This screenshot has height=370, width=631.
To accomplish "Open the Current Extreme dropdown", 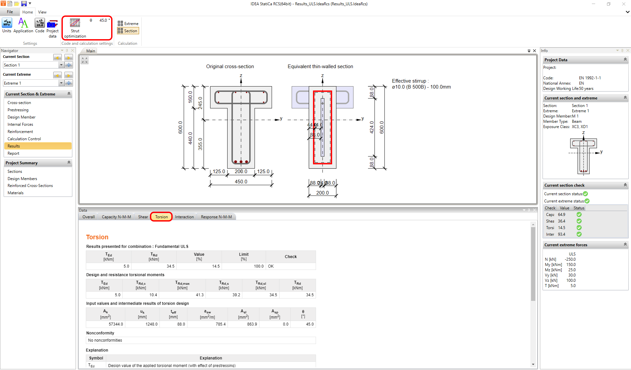I will tap(61, 83).
